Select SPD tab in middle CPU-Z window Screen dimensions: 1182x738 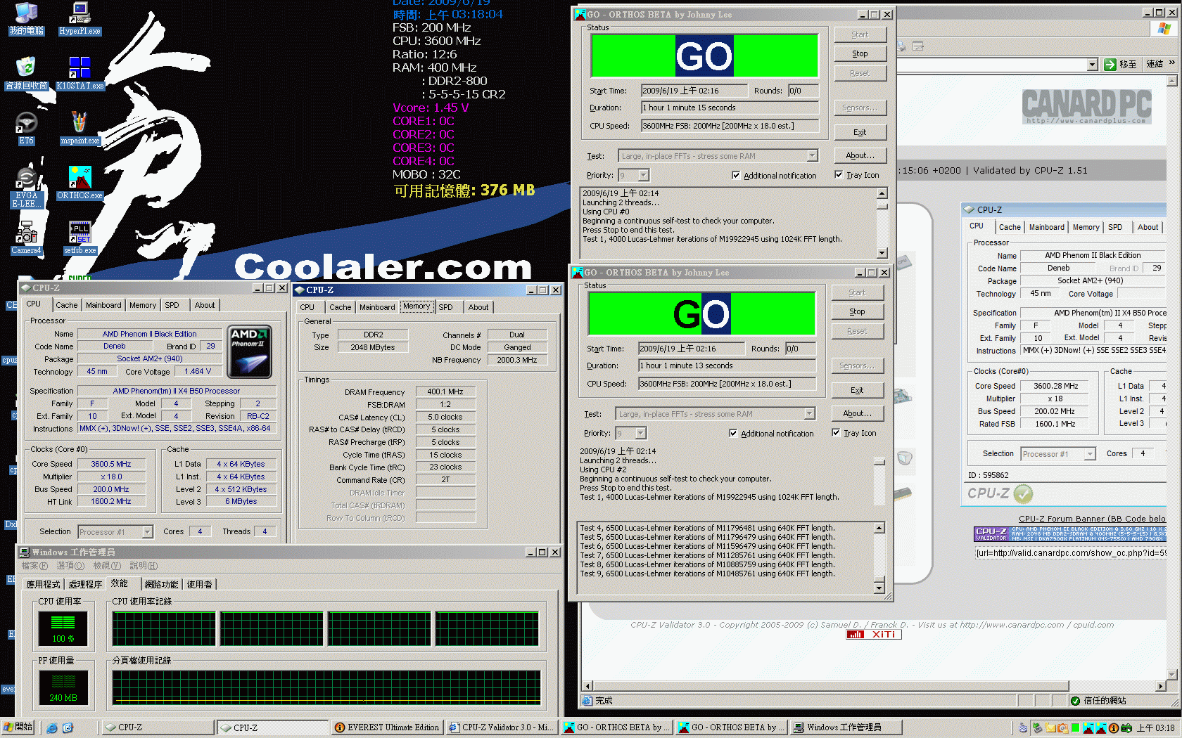tap(446, 307)
